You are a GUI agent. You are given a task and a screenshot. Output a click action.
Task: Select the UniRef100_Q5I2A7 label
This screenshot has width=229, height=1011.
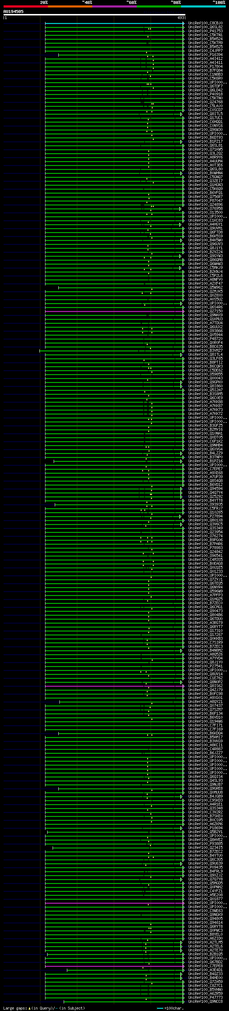pos(205,390)
